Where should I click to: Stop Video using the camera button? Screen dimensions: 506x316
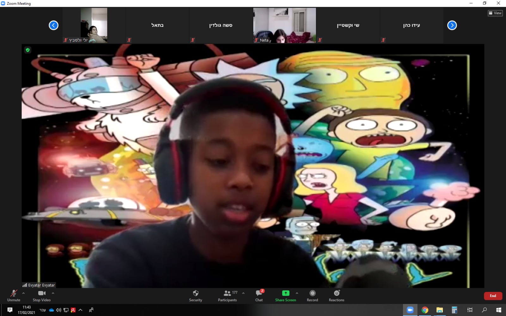[x=41, y=296]
